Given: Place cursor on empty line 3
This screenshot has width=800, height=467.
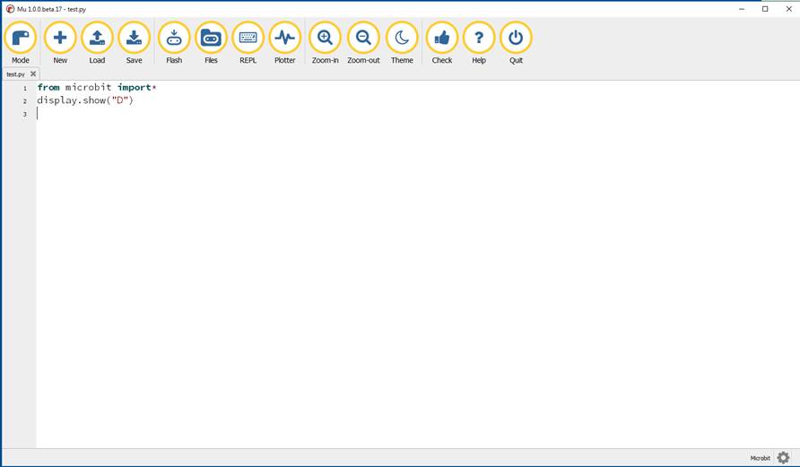Looking at the screenshot, I should click(417, 114).
